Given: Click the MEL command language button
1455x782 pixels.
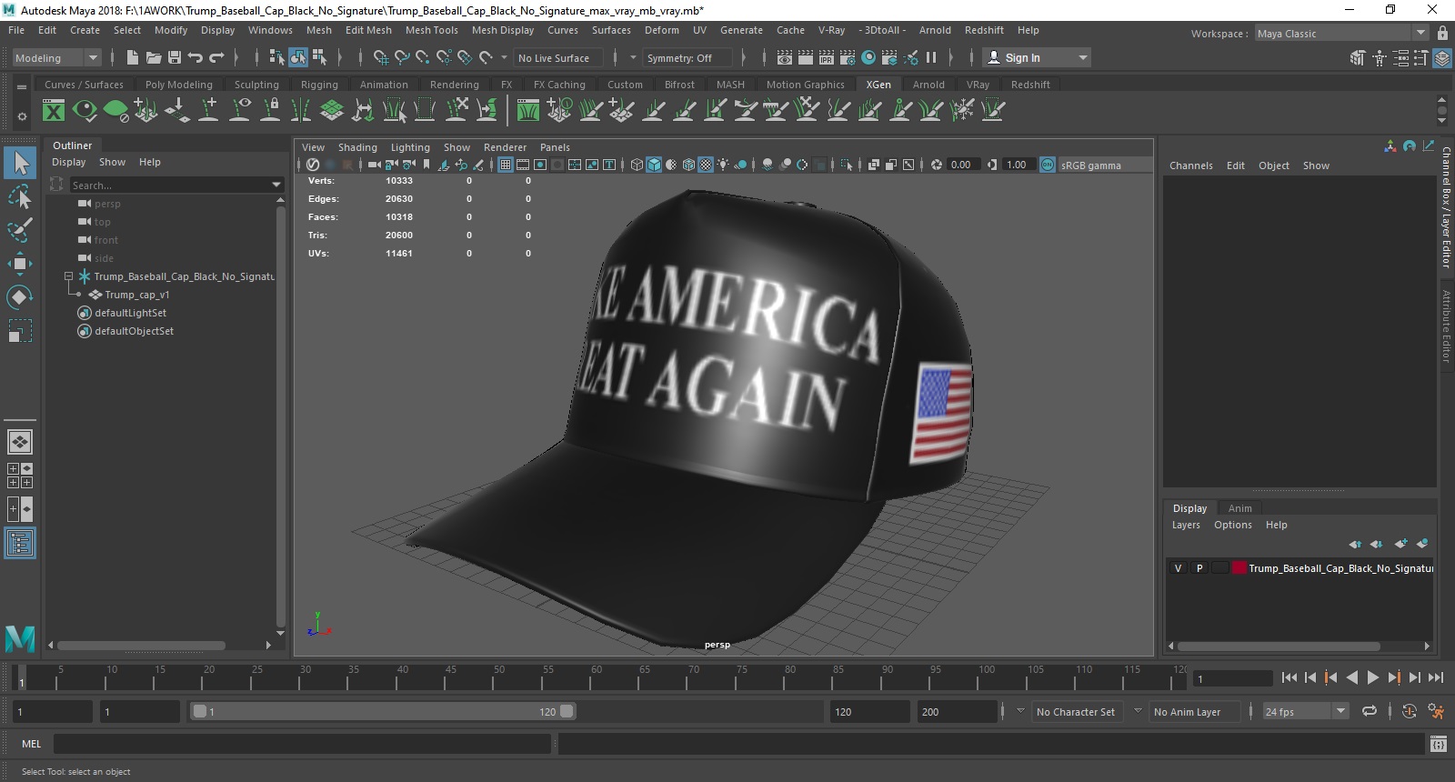Looking at the screenshot, I should pos(31,744).
